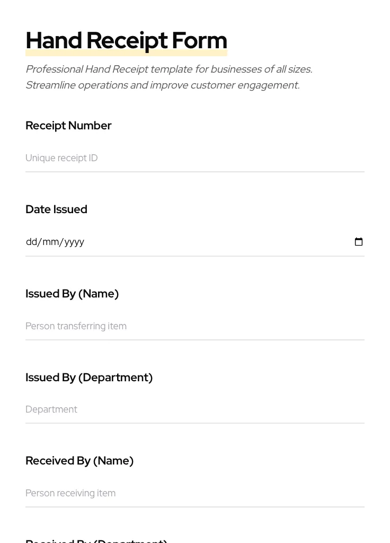This screenshot has width=390, height=543.
Task: Click the year segment of the date field
Action: (73, 242)
